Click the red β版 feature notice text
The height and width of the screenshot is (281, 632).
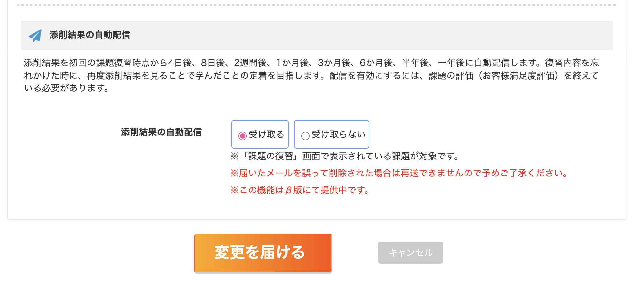[299, 190]
